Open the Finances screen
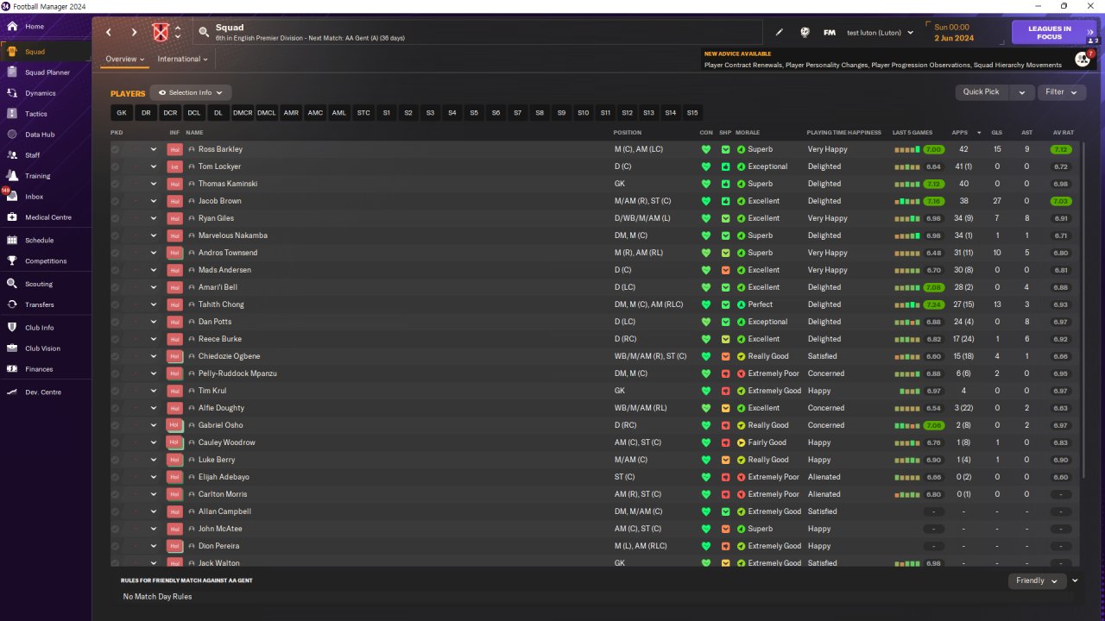The image size is (1105, 621). 39,369
